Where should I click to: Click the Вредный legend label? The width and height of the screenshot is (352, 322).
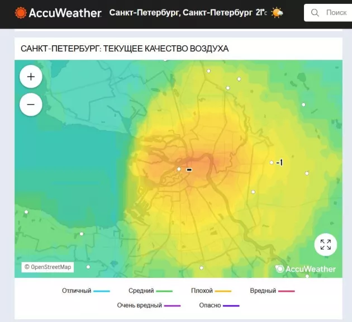point(263,291)
